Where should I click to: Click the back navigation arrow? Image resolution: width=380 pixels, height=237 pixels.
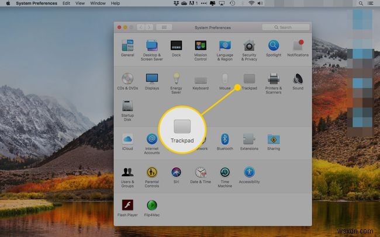[141, 27]
